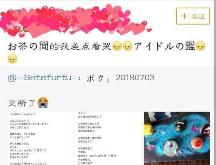216x165 pixels.
Task: Click the 关注 follow button
Action: click(193, 16)
